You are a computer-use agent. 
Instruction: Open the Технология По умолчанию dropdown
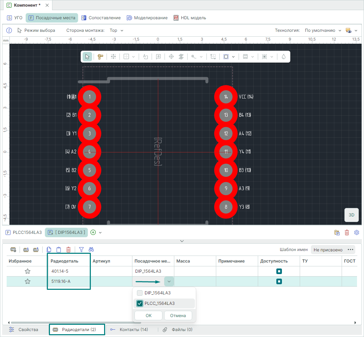point(323,30)
